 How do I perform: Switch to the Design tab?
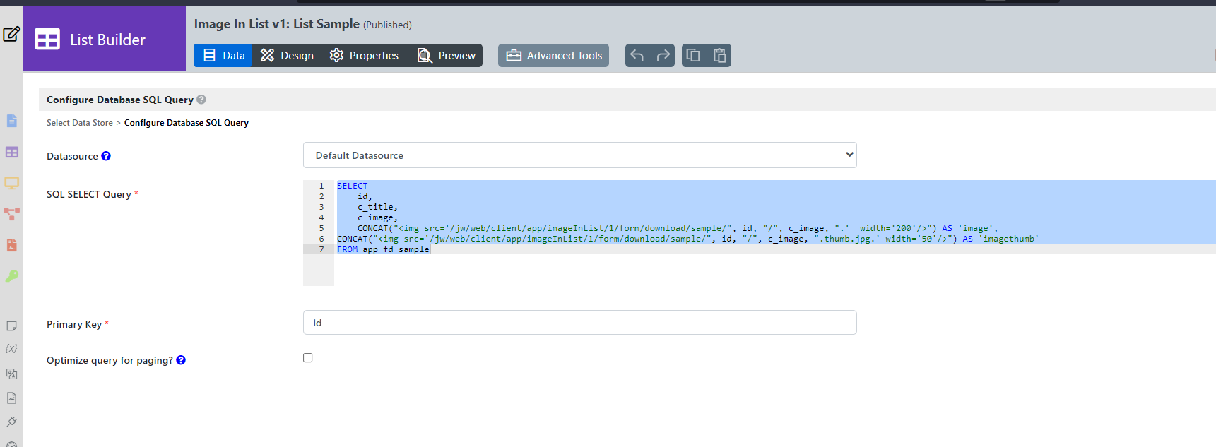[287, 55]
